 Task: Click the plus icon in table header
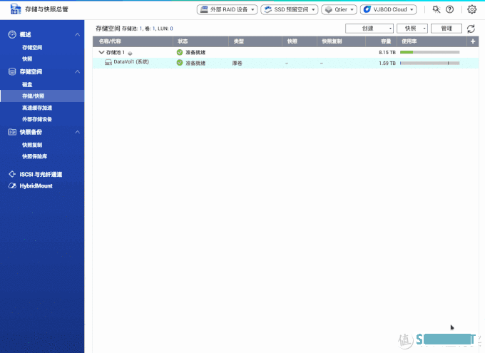click(x=473, y=41)
